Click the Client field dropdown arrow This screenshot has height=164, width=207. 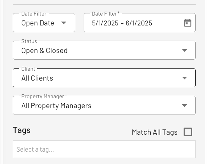point(184,78)
